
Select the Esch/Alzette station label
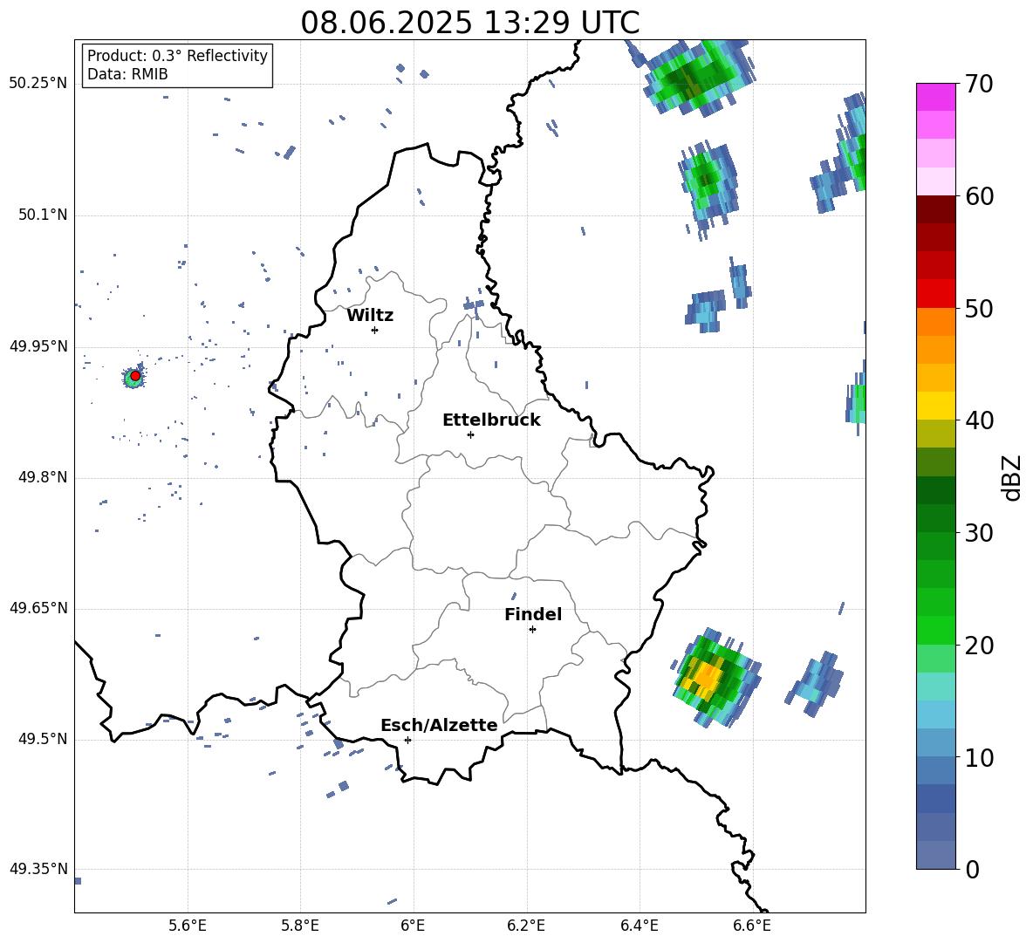click(439, 725)
